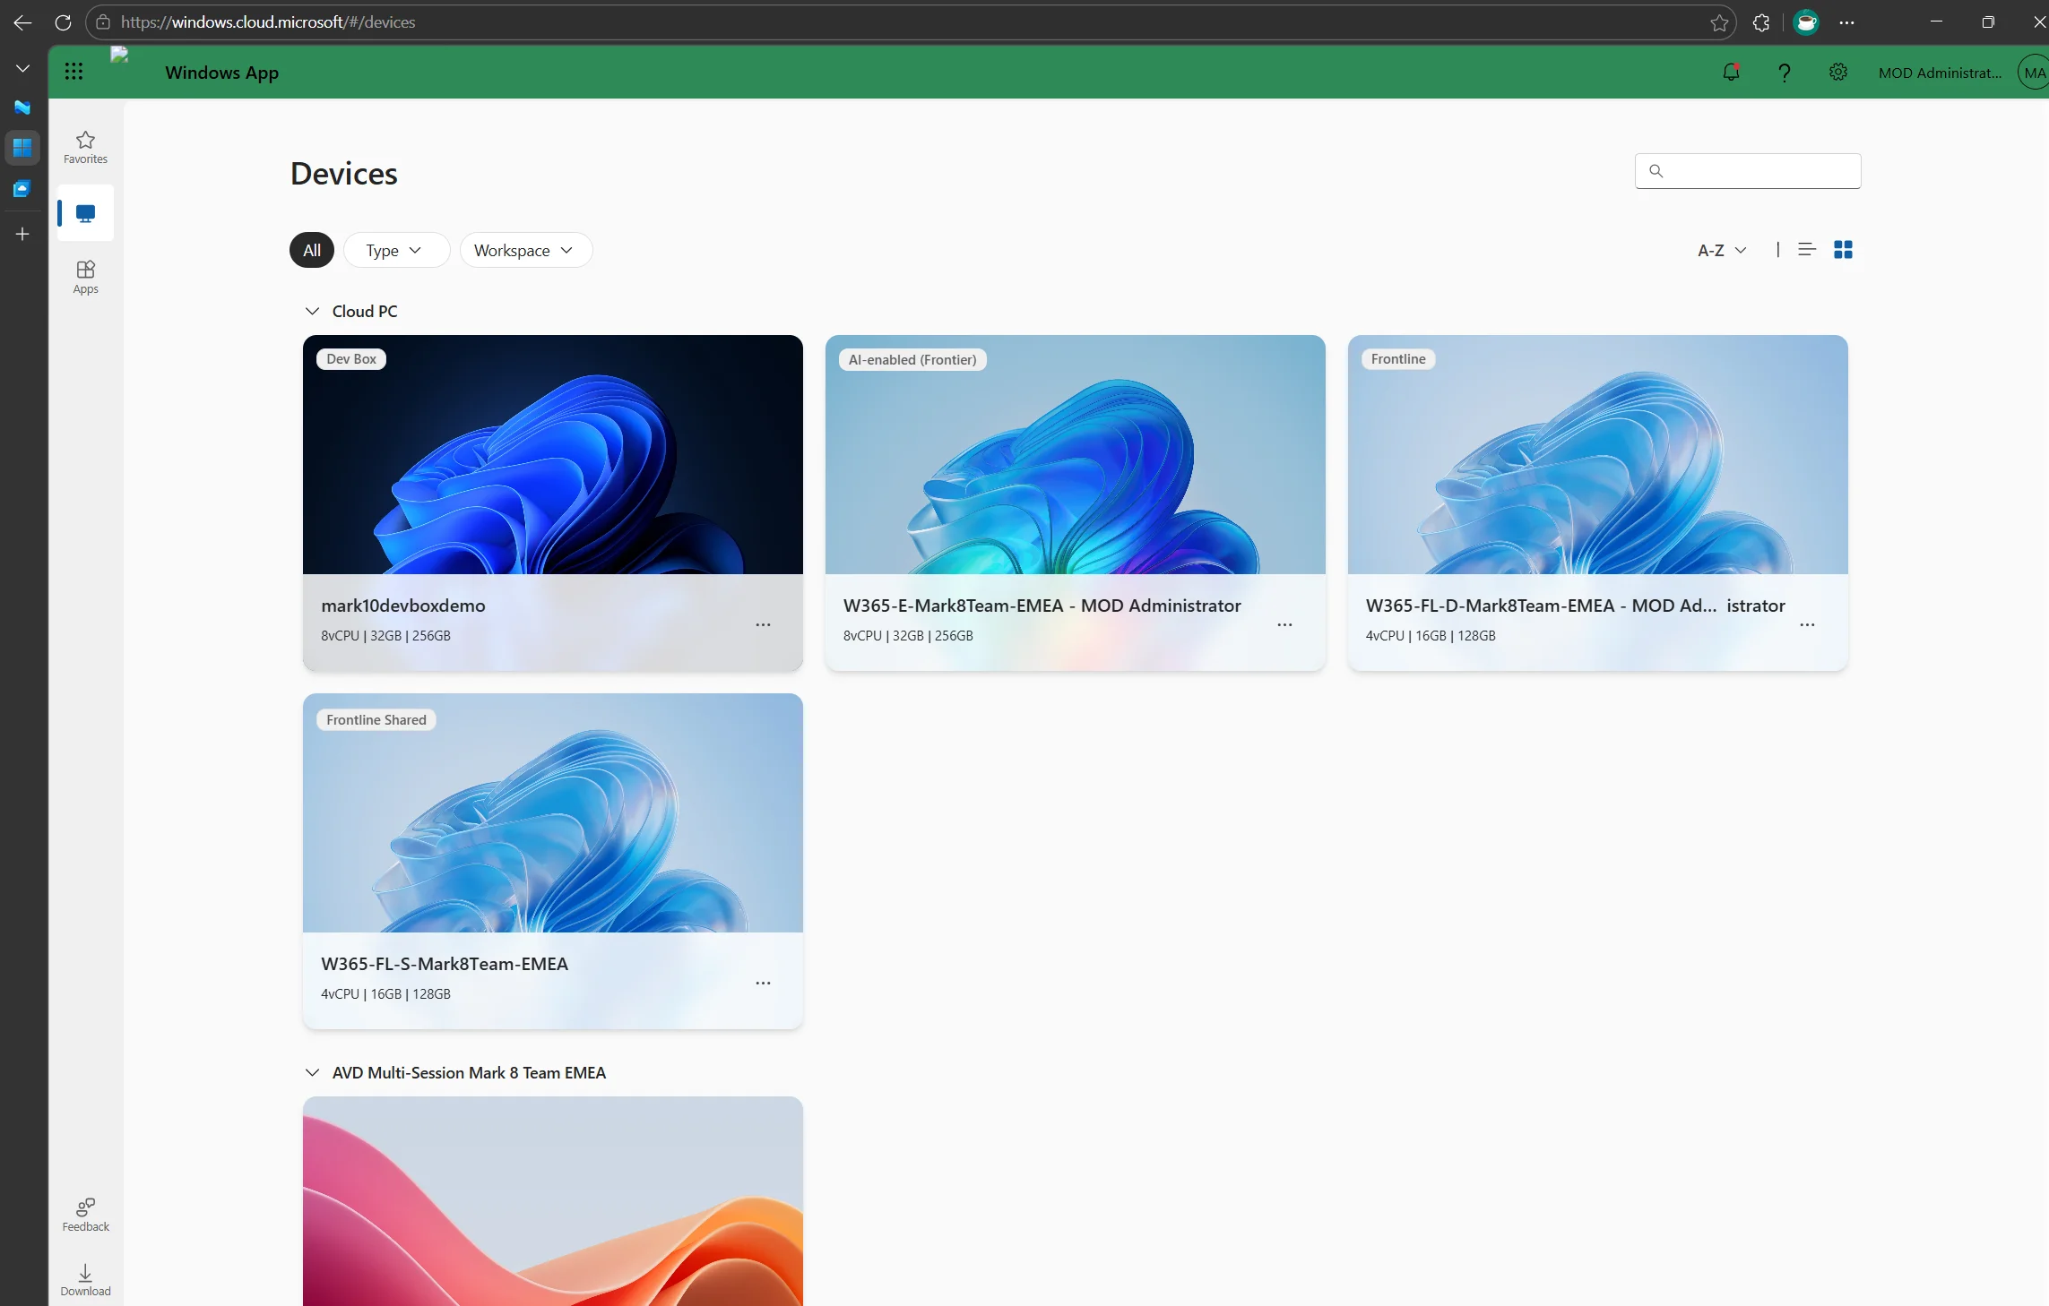The height and width of the screenshot is (1306, 2049).
Task: Bookmark the page with the browser star
Action: pos(1718,22)
